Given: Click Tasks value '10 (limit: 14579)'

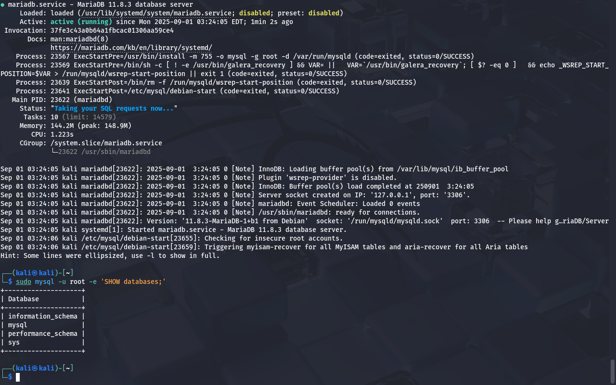Looking at the screenshot, I should click(x=83, y=117).
